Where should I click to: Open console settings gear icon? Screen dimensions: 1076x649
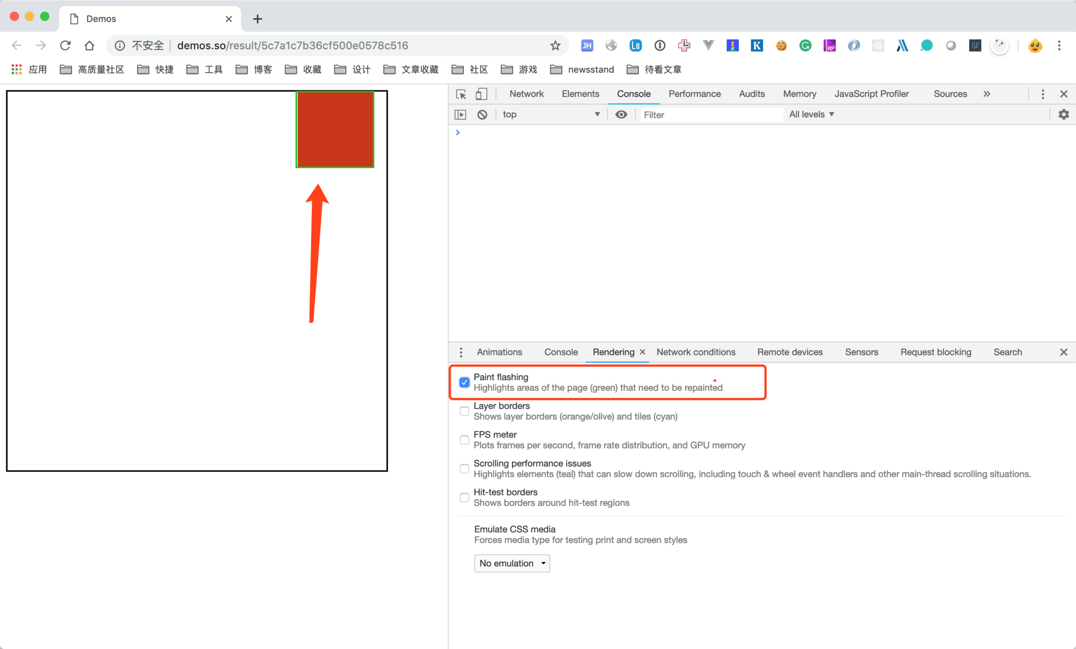coord(1063,114)
